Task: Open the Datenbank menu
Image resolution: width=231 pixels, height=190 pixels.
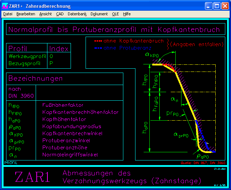Action: pyautogui.click(x=77, y=14)
